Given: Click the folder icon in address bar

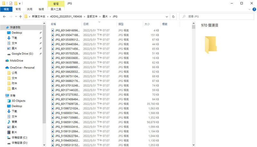Looking at the screenshot, I should click(26, 17).
